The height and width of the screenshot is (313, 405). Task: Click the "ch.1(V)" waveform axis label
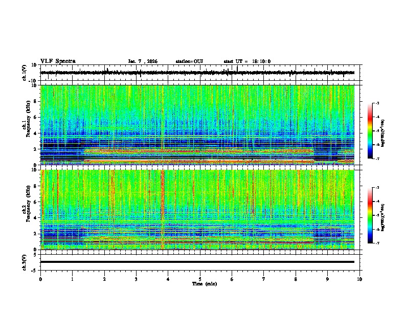coord(24,73)
